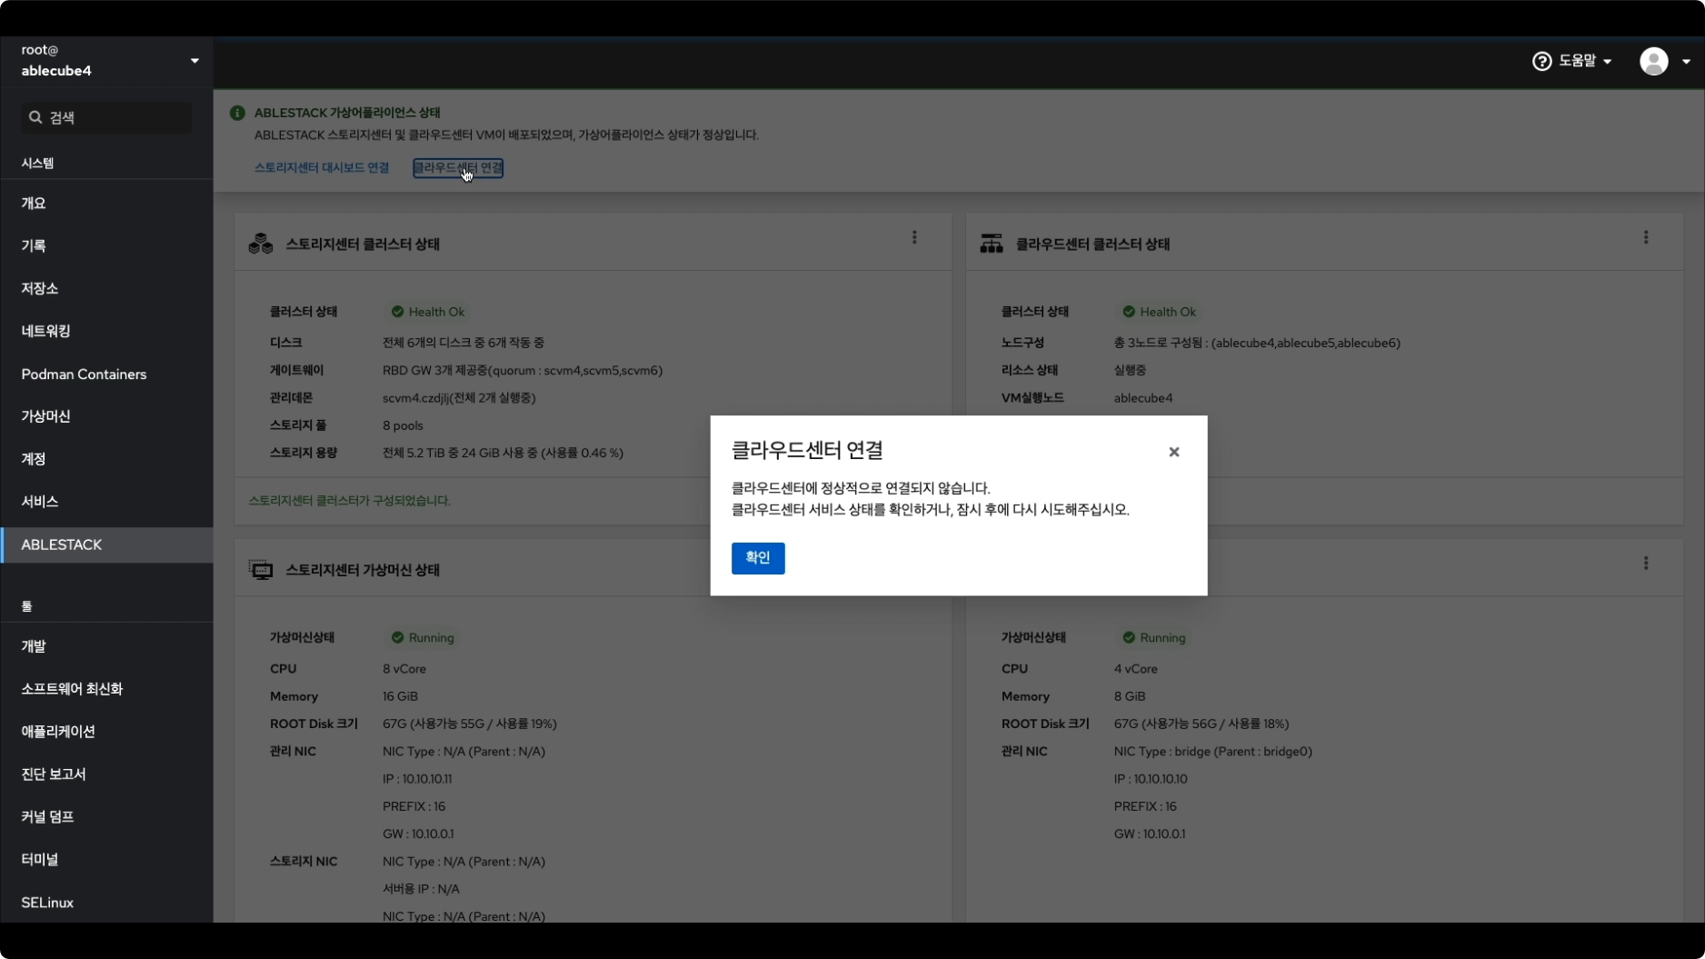The image size is (1705, 959).
Task: Open the 스토리지센터 대시보드 연결 link
Action: 322,167
